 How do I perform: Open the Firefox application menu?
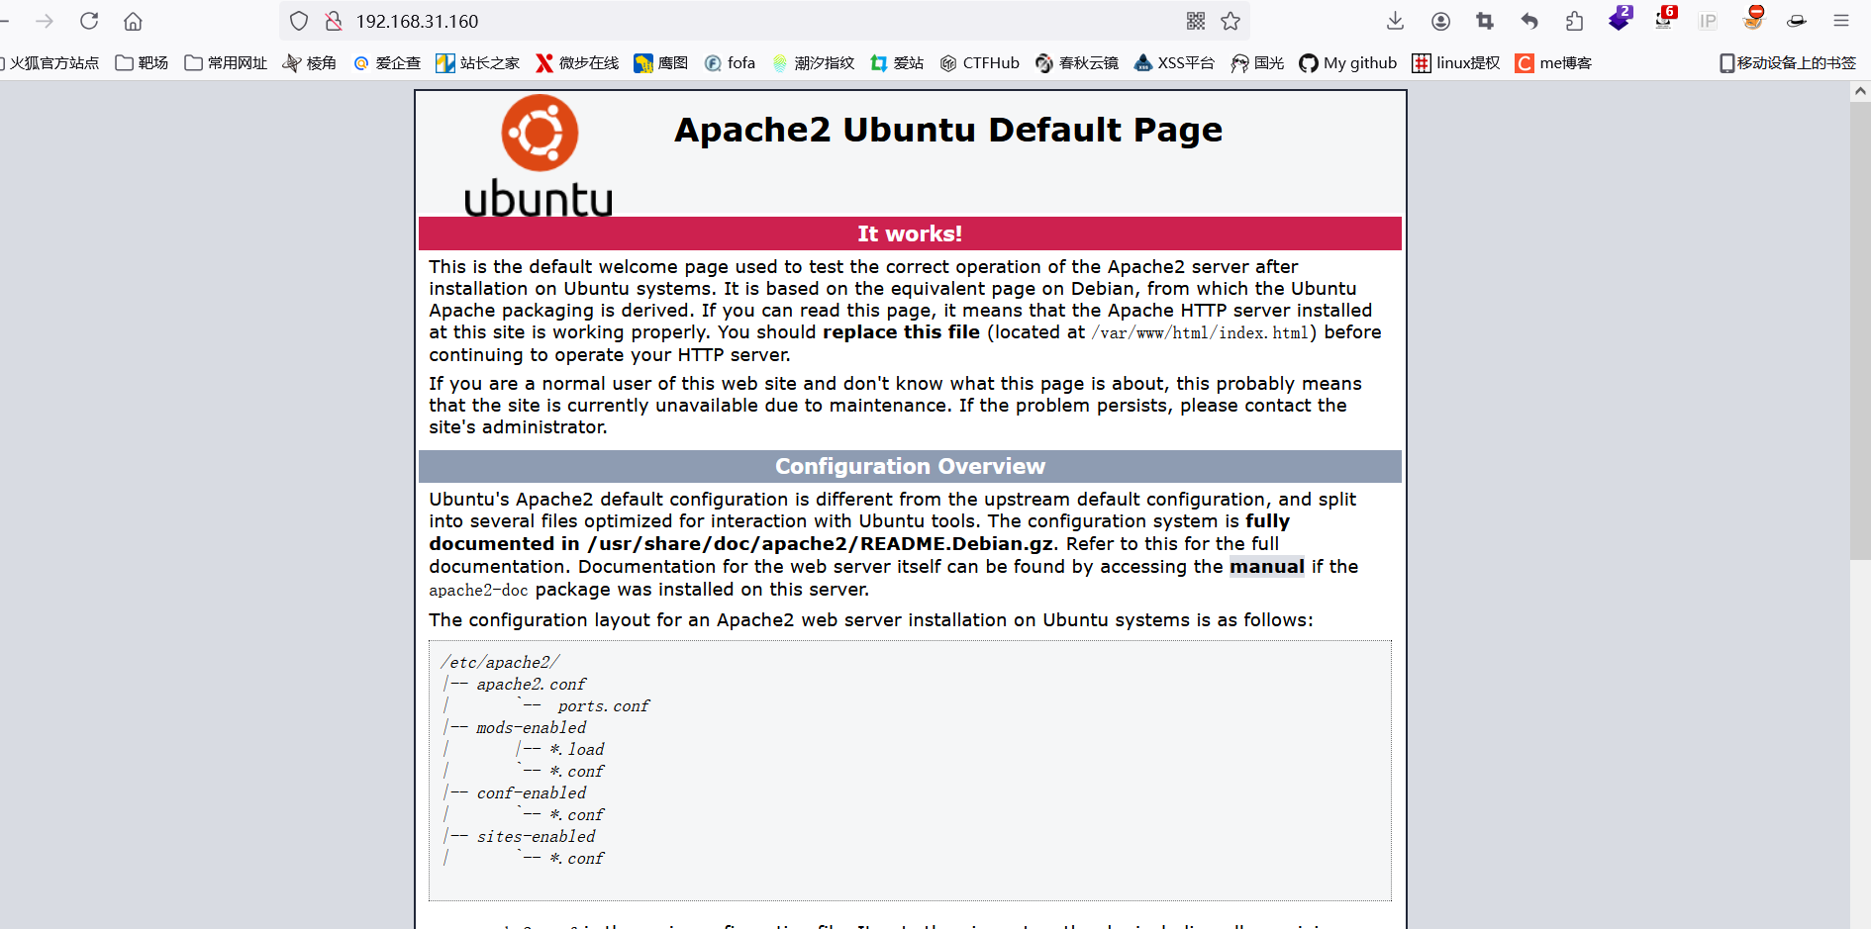(x=1841, y=21)
